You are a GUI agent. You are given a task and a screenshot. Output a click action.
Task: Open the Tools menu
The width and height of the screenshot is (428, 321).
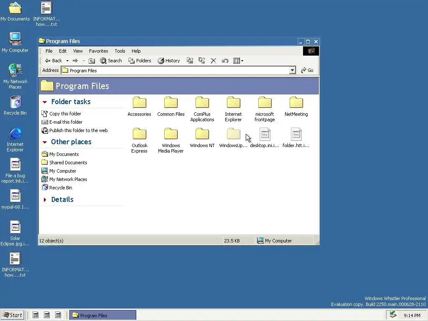120,51
